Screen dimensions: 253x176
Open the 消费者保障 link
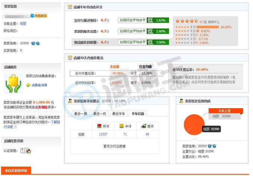tap(39, 85)
